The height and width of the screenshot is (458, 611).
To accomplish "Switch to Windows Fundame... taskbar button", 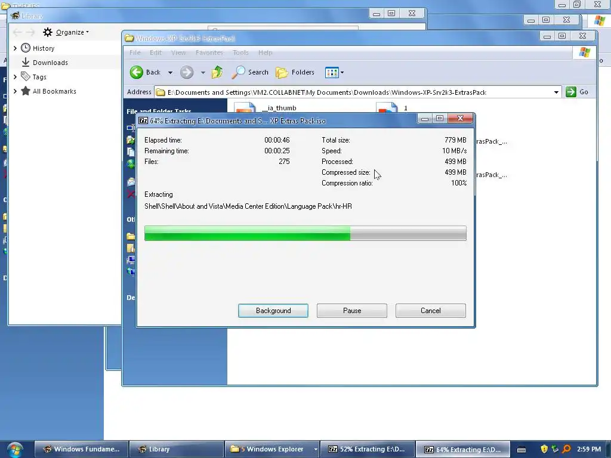I will pos(81,449).
